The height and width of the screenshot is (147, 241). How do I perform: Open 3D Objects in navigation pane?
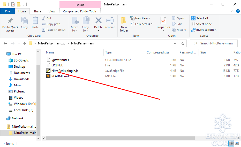(21, 60)
